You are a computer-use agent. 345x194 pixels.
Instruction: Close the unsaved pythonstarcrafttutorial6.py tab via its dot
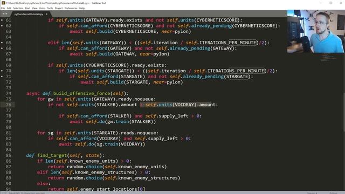[x=46, y=14]
